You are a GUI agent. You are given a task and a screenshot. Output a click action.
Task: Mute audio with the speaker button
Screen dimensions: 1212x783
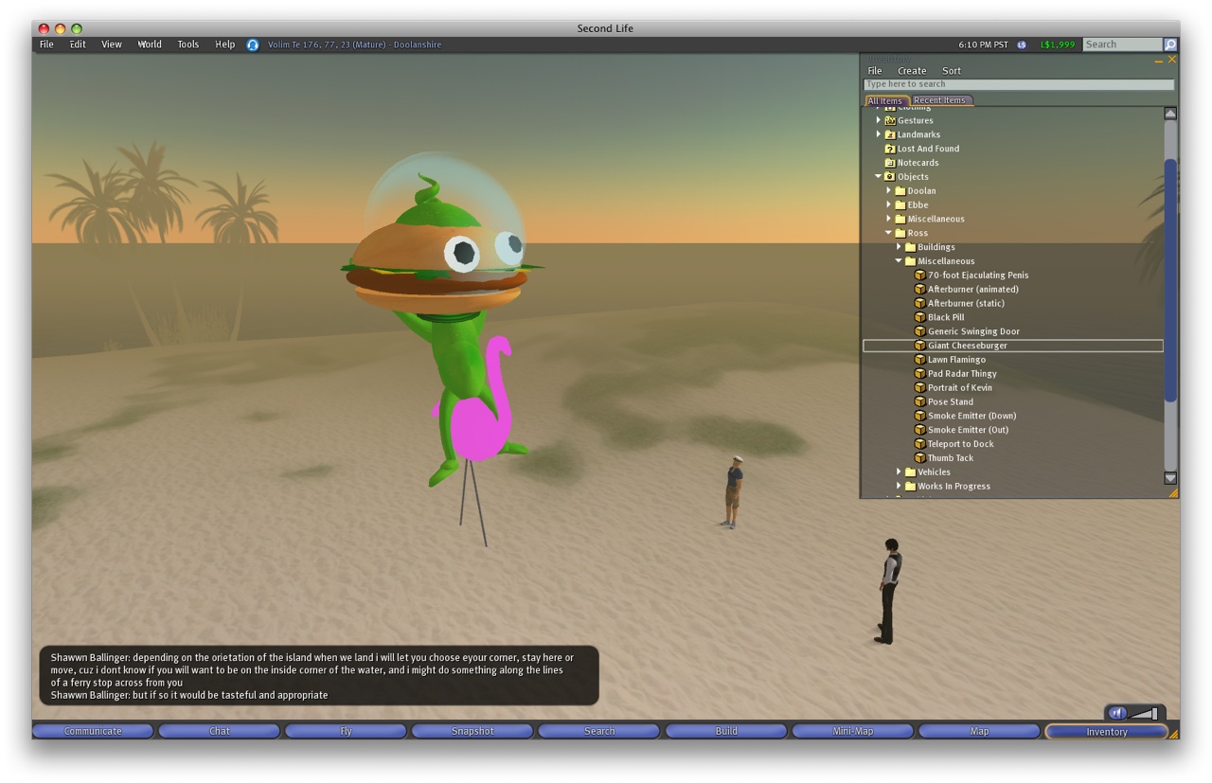coord(1118,713)
